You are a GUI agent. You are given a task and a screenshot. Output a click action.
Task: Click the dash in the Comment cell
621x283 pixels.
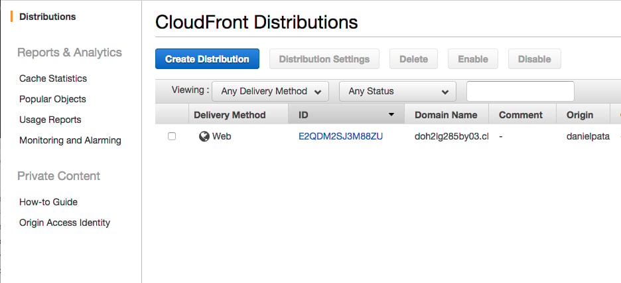tap(501, 137)
